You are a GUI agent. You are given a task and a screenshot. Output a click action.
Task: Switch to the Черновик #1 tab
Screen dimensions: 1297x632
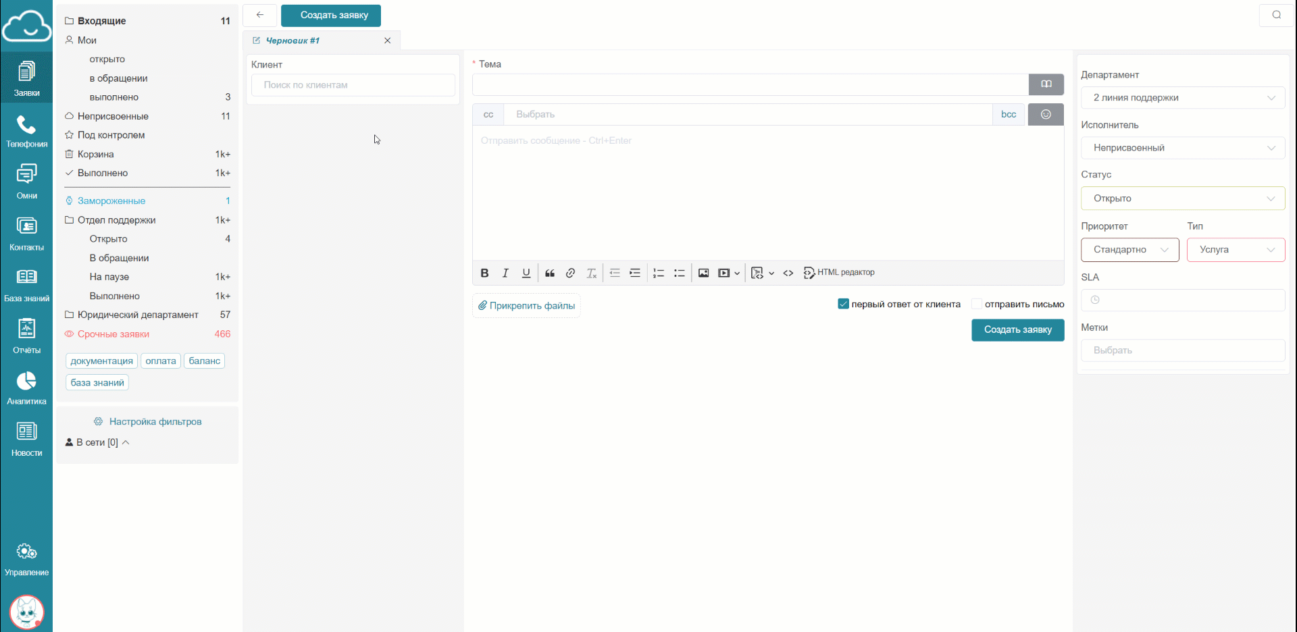coord(293,41)
